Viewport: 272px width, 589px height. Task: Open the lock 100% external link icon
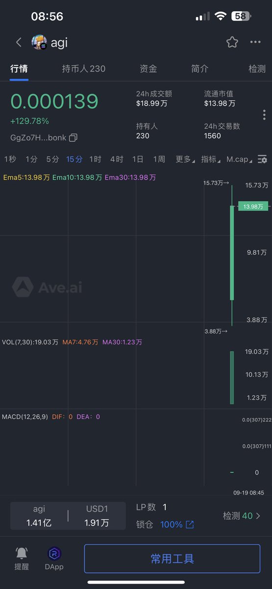click(190, 525)
